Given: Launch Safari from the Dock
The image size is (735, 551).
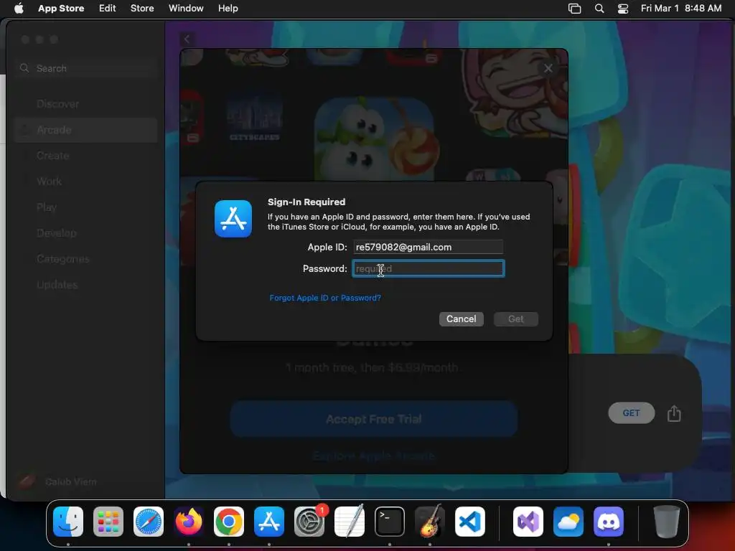Looking at the screenshot, I should click(149, 522).
